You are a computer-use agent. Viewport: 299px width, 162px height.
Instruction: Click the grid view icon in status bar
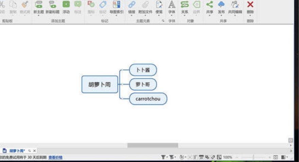[276, 157]
